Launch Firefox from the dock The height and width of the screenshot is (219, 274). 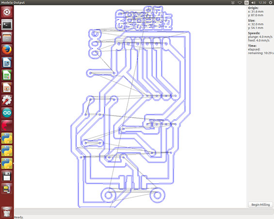(x=7, y=50)
